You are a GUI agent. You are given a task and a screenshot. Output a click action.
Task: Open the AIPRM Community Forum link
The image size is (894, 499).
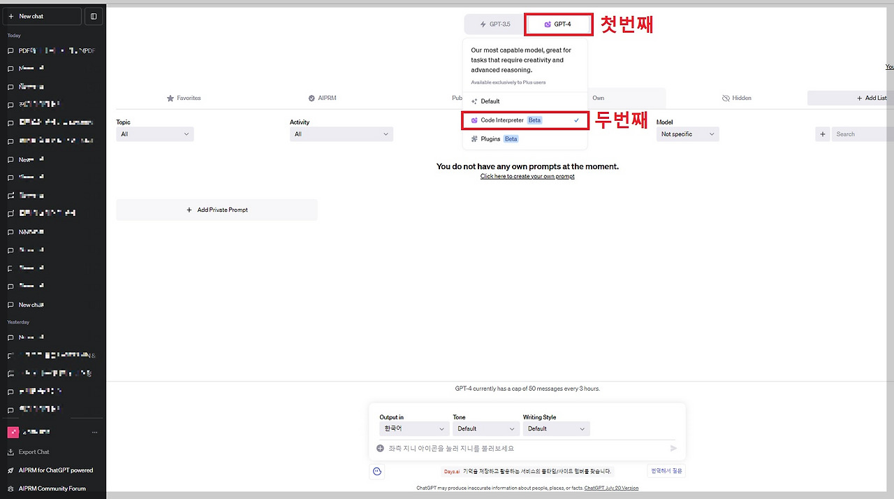(x=53, y=489)
